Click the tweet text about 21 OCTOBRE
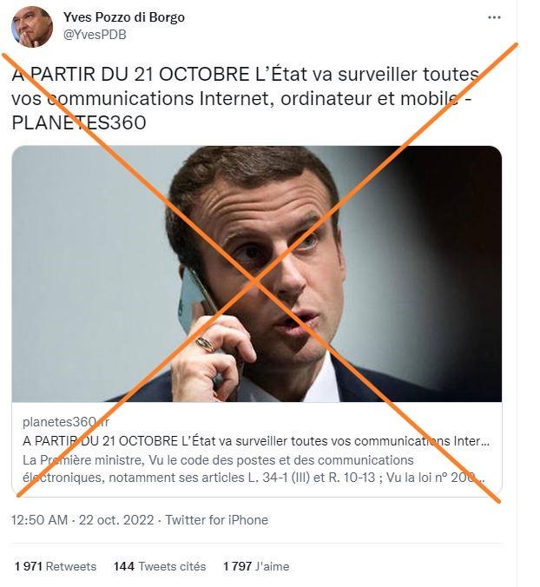Screen dimensions: 540x587 [x=245, y=98]
